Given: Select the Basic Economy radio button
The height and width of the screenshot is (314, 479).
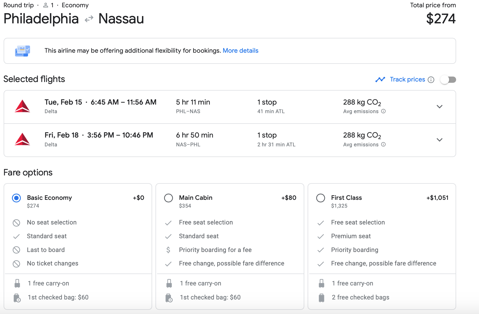Looking at the screenshot, I should click(x=16, y=198).
